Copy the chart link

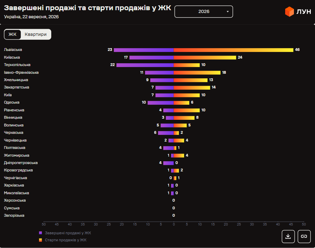point(304,236)
